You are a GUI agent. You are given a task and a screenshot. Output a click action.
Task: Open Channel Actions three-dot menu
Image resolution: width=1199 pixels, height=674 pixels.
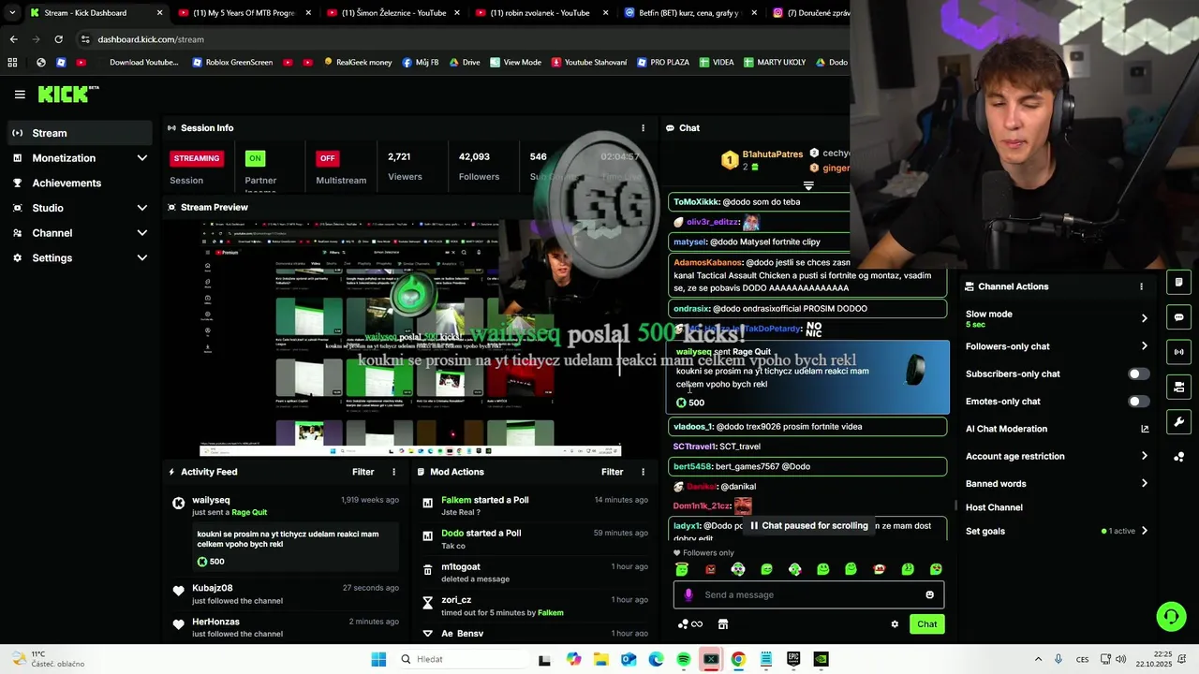pyautogui.click(x=1141, y=286)
